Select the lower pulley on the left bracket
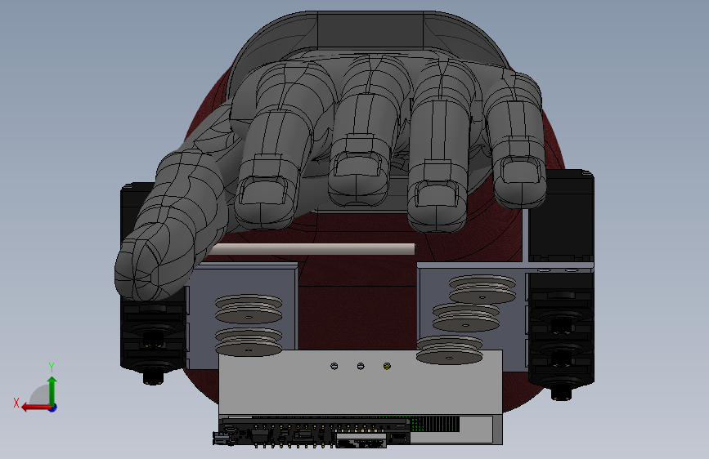This screenshot has height=459, width=709. click(249, 341)
